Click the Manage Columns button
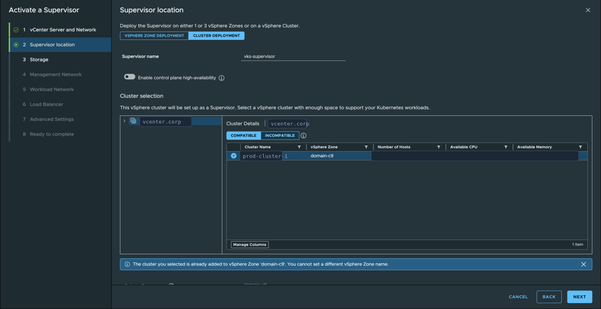This screenshot has height=309, width=601. tap(250, 245)
